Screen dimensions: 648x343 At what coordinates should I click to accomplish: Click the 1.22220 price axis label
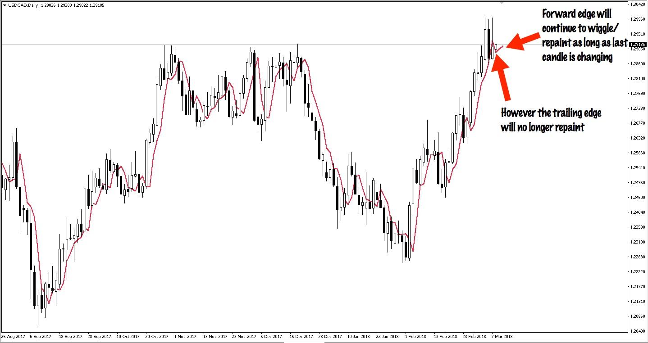click(639, 271)
